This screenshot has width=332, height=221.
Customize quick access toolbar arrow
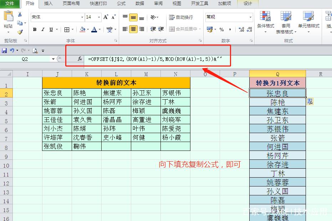[43, 51]
